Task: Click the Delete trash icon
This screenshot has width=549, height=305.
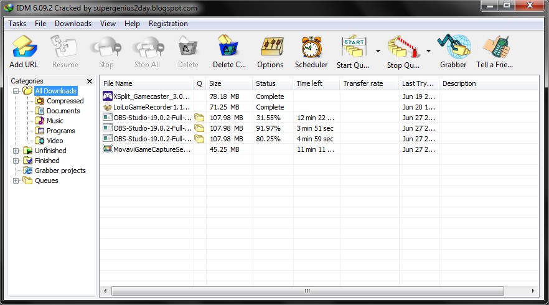Action: [x=188, y=46]
